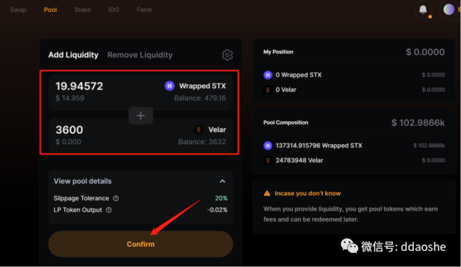Click Slippage Tolerance help icon
Image resolution: width=461 pixels, height=267 pixels.
coord(116,198)
